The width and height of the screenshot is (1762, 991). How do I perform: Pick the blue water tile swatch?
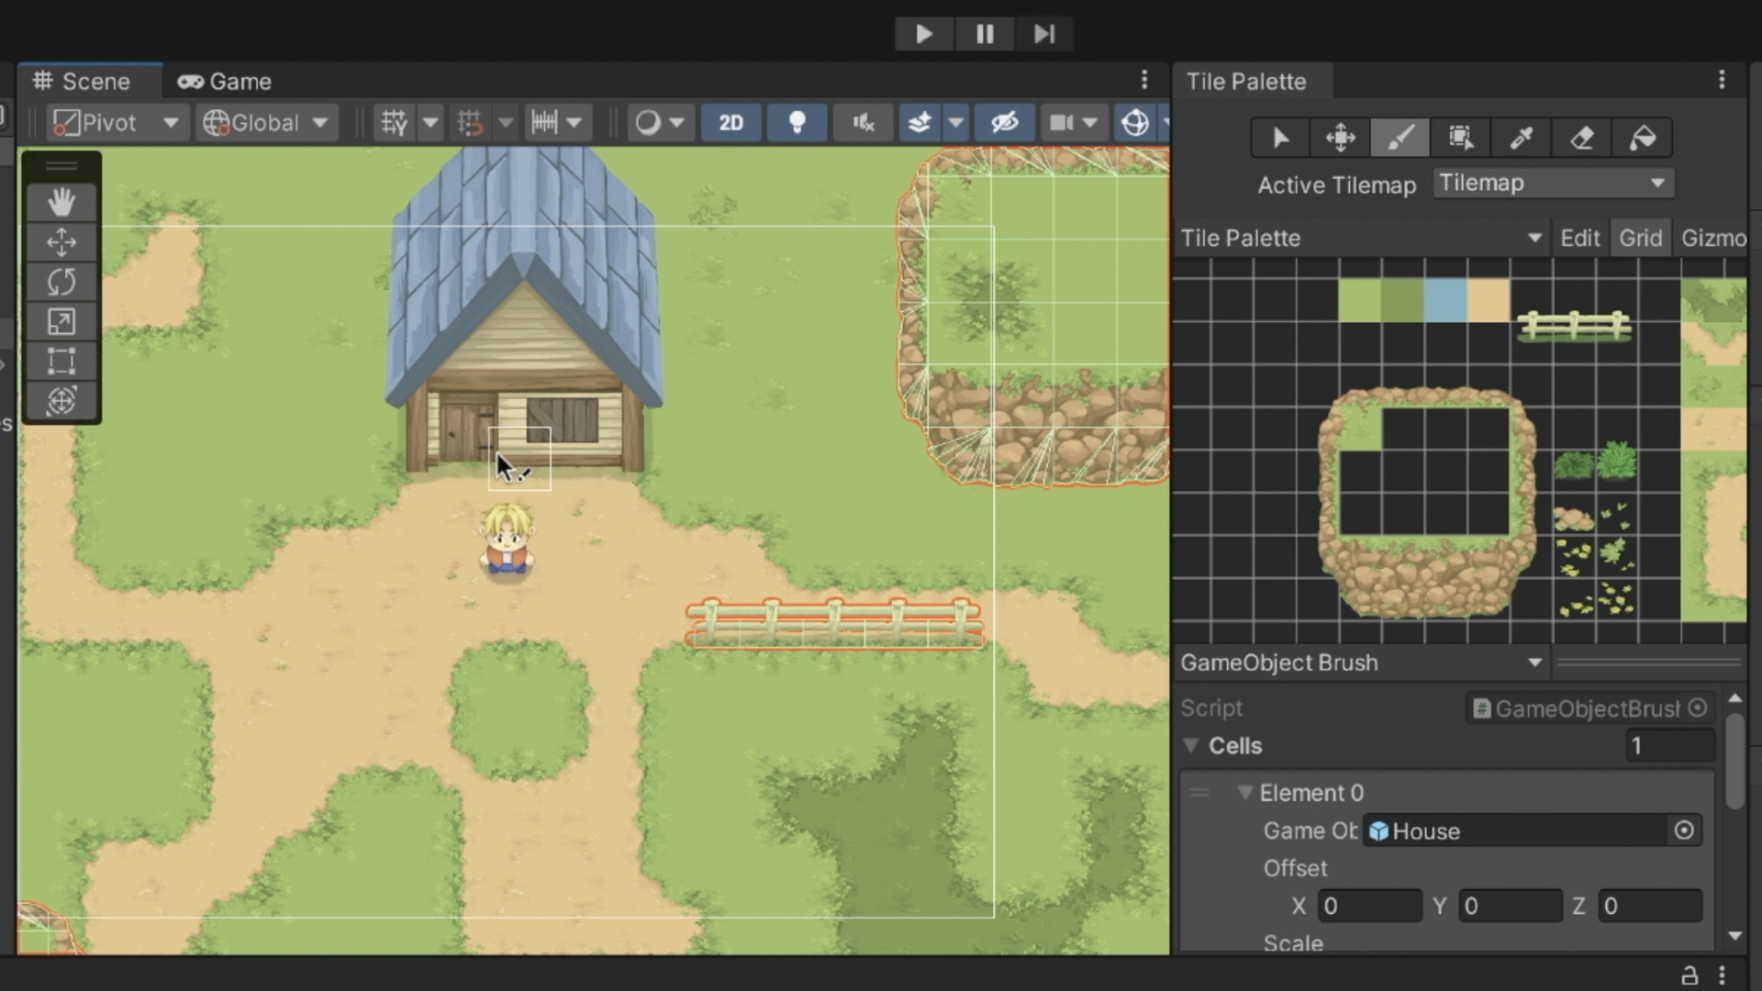click(1445, 300)
